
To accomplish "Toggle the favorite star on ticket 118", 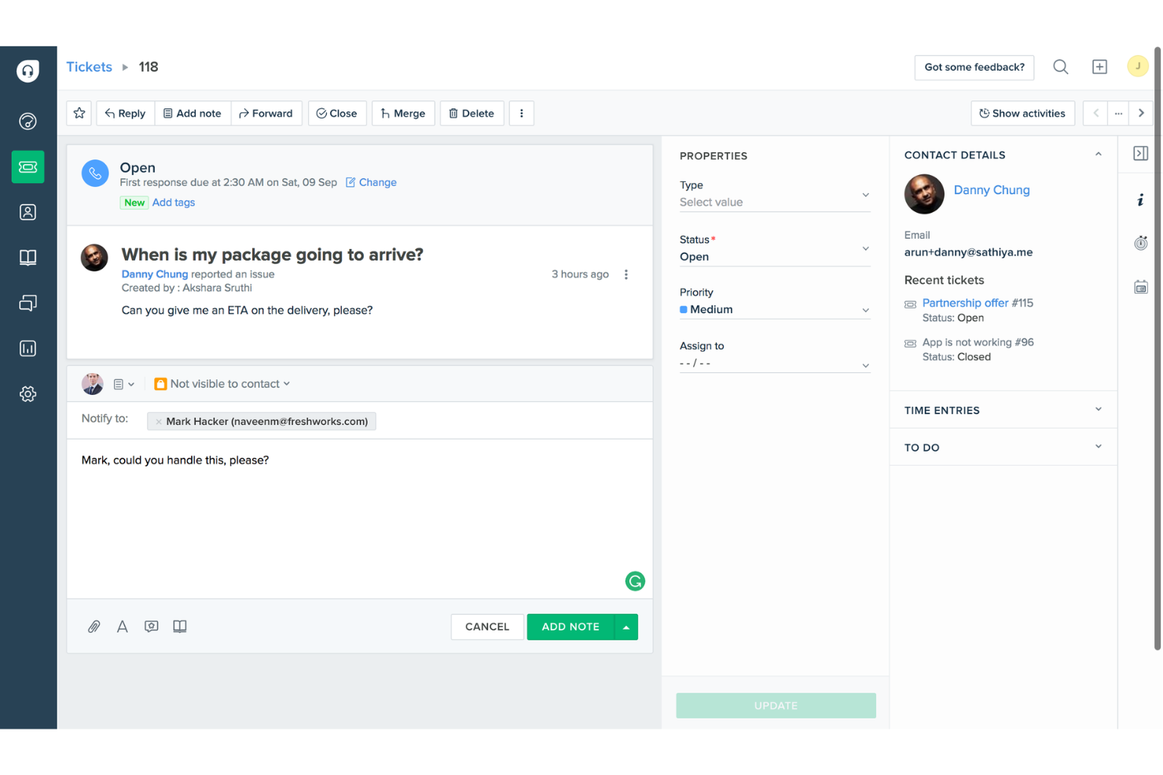I will [79, 113].
